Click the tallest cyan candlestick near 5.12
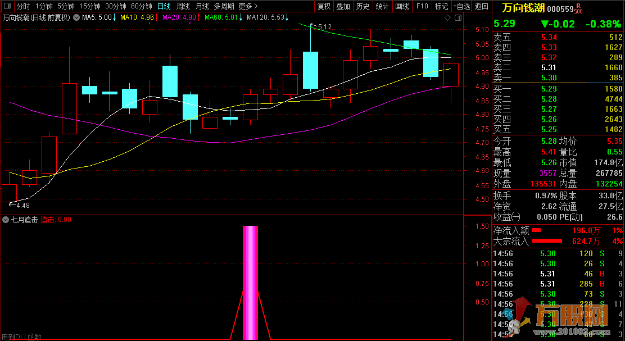The image size is (625, 341). click(x=310, y=70)
